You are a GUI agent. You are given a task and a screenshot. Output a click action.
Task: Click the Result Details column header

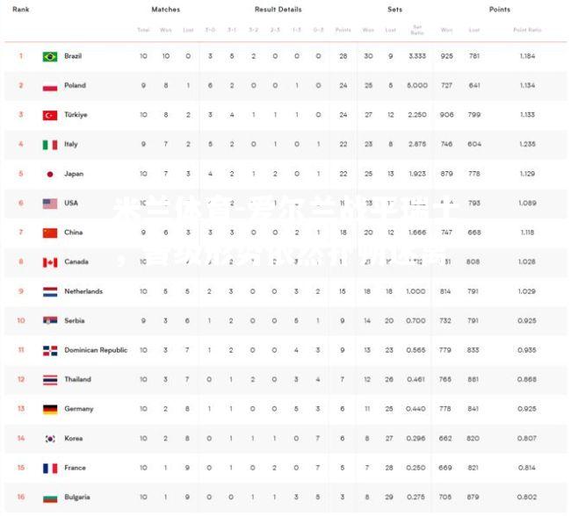tap(278, 10)
